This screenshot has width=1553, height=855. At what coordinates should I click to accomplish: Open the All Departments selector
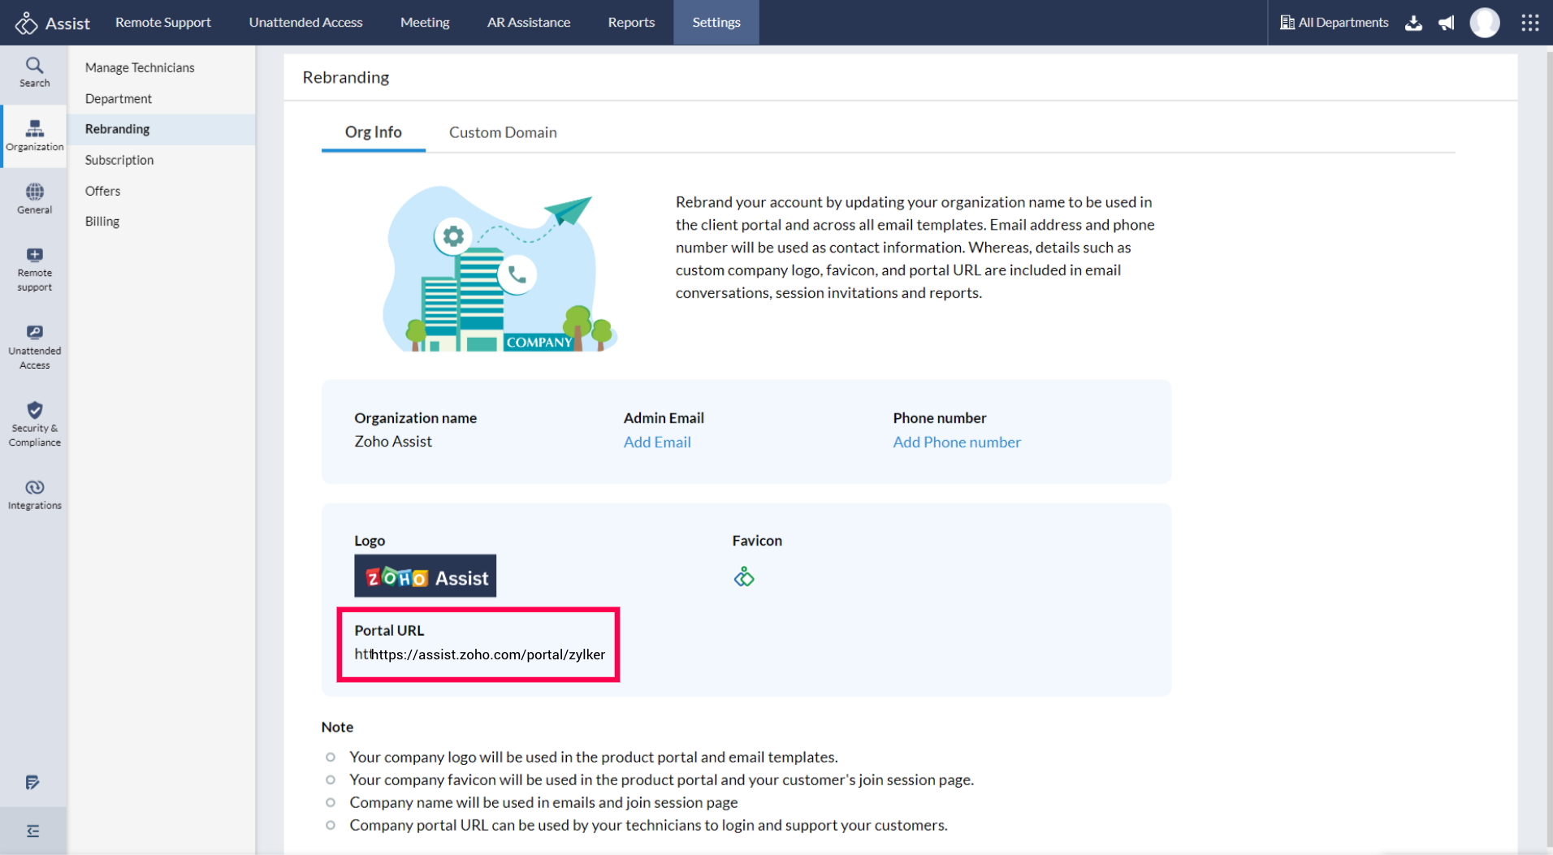pyautogui.click(x=1335, y=23)
